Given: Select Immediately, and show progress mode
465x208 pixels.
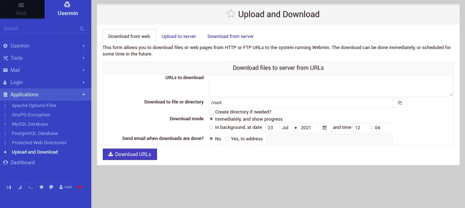Looking at the screenshot, I should [x=211, y=119].
